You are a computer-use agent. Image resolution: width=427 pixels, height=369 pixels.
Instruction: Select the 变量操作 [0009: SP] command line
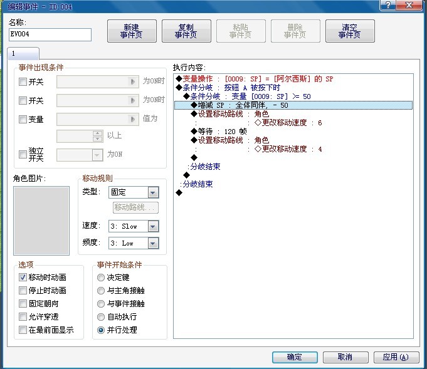click(x=293, y=79)
